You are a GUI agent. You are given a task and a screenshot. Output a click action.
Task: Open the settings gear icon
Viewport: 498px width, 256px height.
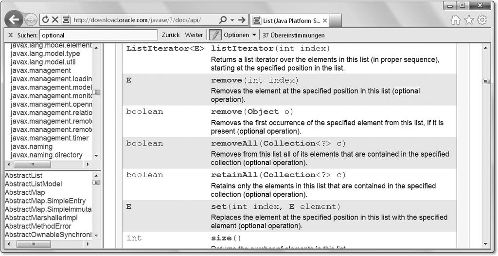482,20
